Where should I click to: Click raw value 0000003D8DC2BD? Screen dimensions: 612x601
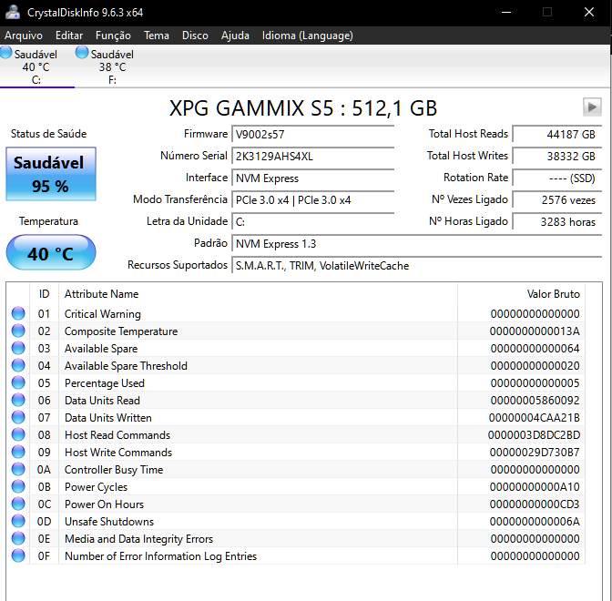click(534, 435)
